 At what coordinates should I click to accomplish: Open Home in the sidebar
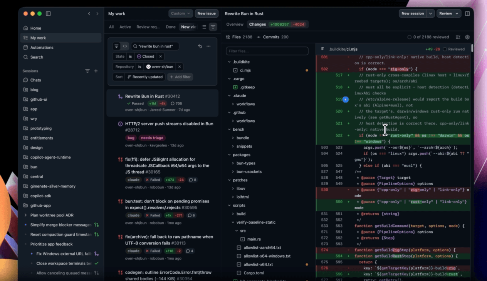tap(61, 28)
